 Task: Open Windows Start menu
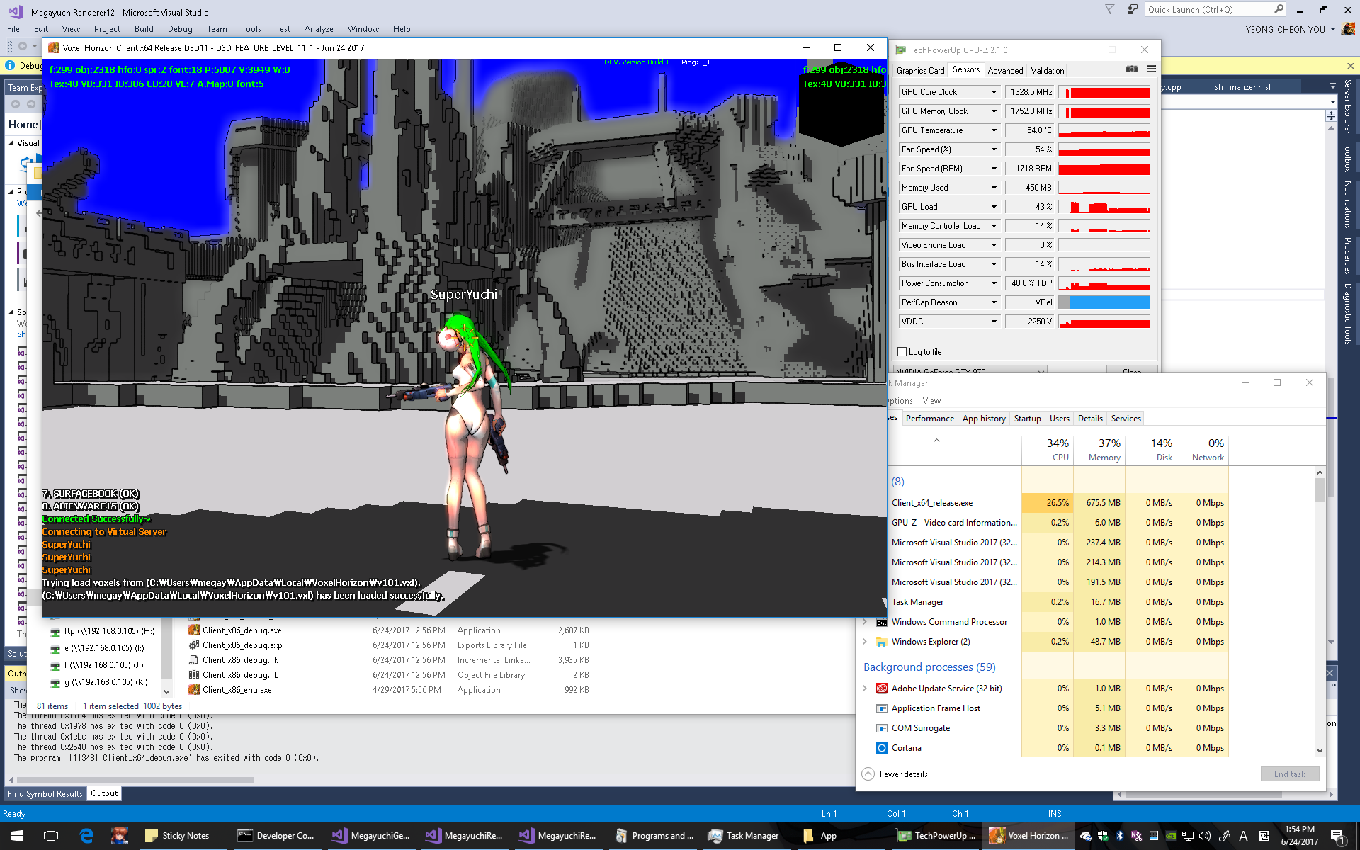[x=17, y=836]
